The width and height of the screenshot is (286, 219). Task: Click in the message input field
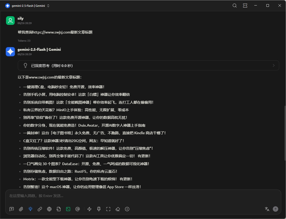143,196
